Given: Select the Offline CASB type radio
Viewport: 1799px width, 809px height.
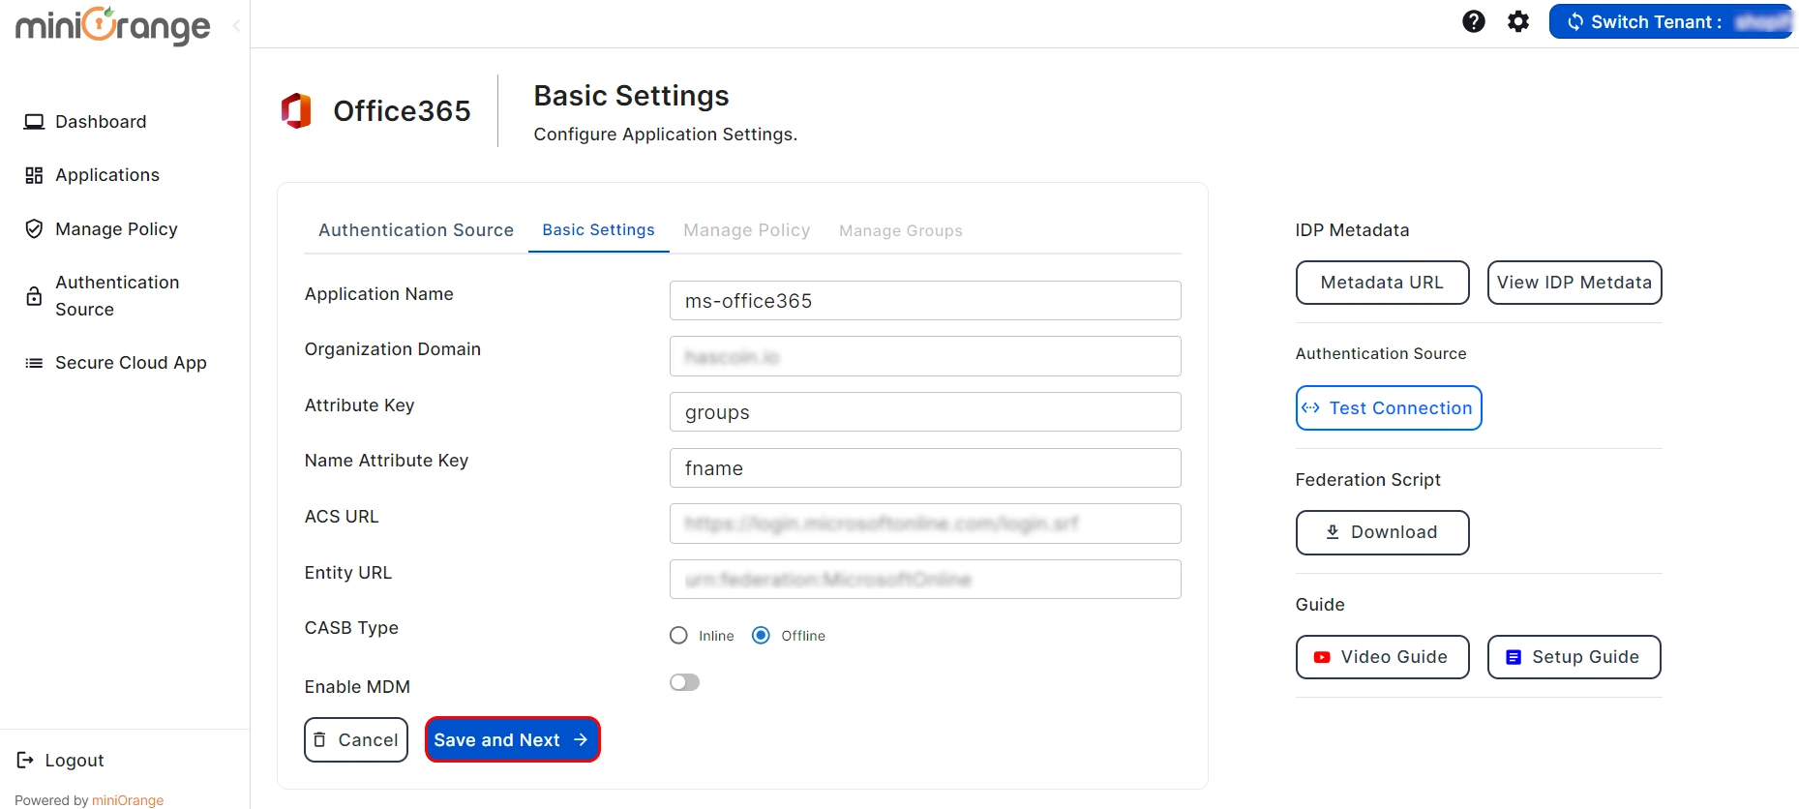Looking at the screenshot, I should click(x=761, y=636).
